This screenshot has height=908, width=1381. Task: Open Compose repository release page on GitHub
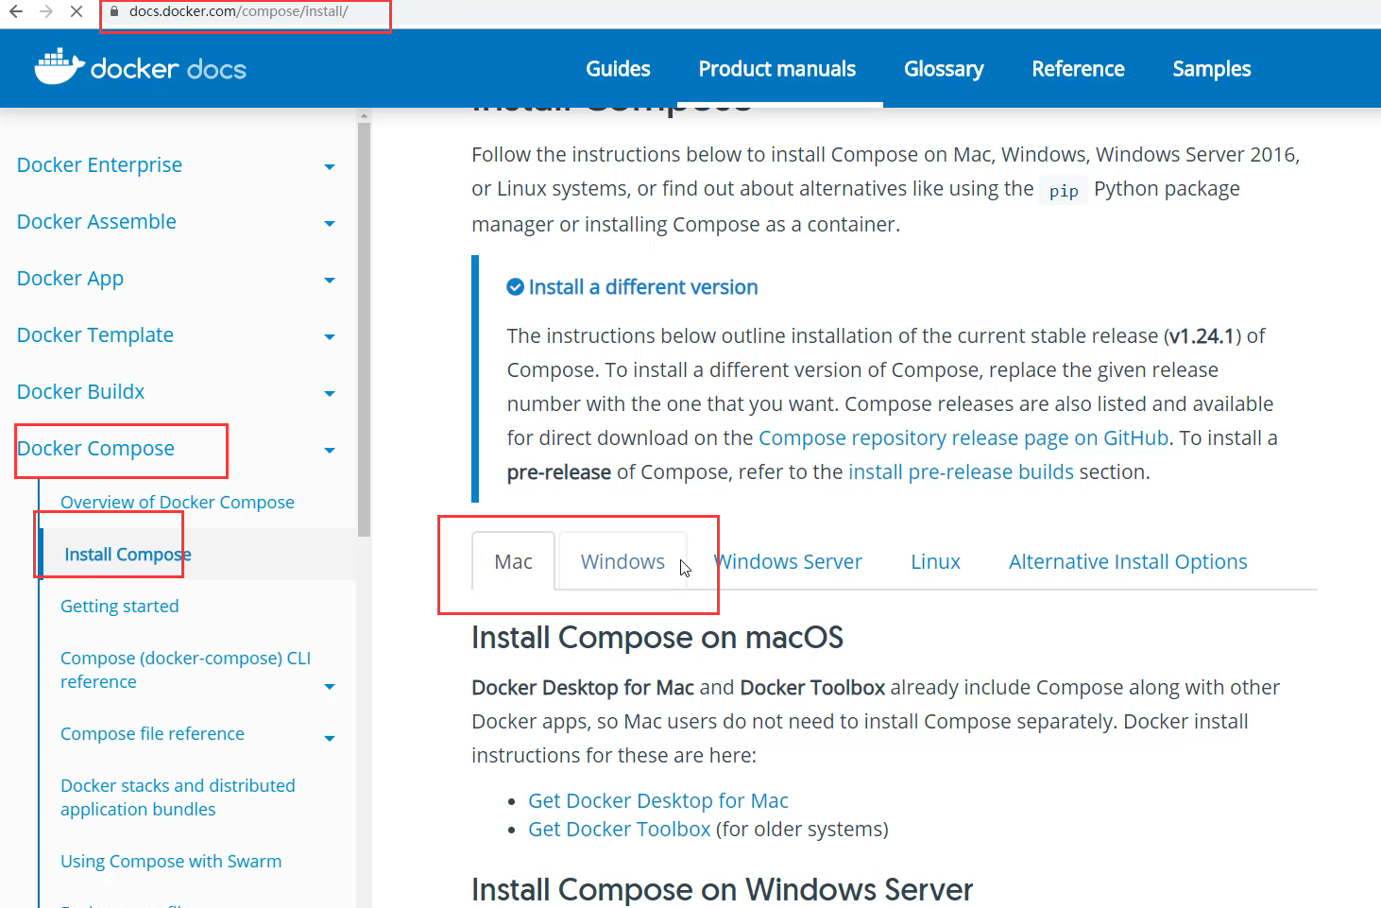point(963,437)
